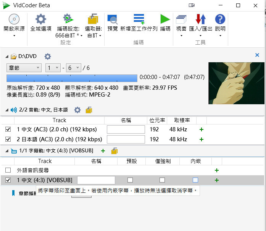The height and width of the screenshot is (231, 266).
Task: Collapse the audio tracks section
Action: pyautogui.click(x=7, y=110)
